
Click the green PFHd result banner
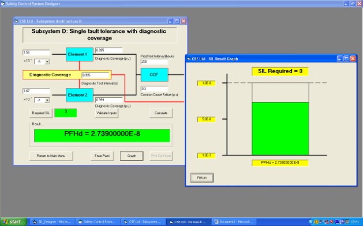tap(102, 135)
